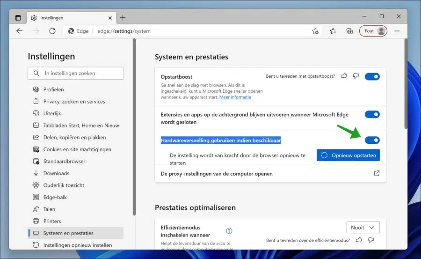Thumbs up for efficiëntiemodus feedback
The image size is (421, 259).
point(359,240)
